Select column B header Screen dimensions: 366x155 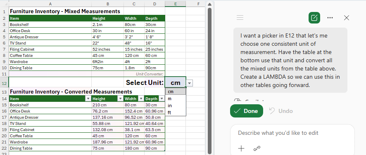coord(107,4)
